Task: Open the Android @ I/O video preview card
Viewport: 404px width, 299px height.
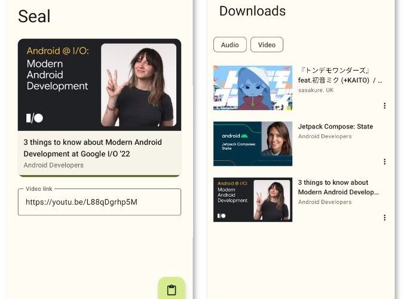Action: point(99,108)
